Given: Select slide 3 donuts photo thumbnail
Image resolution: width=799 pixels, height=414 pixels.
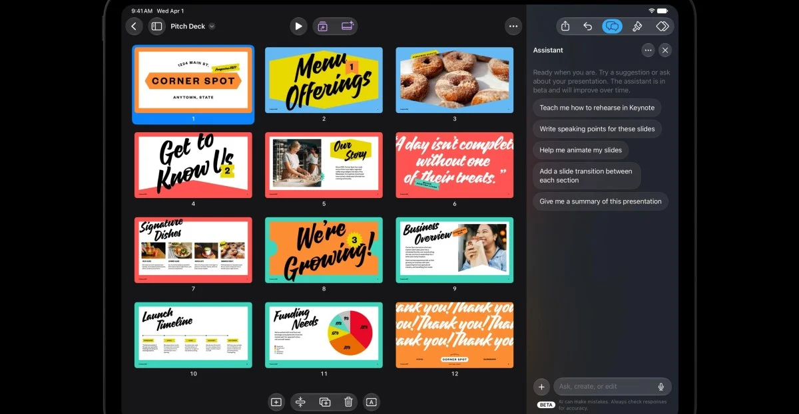Looking at the screenshot, I should pos(455,80).
